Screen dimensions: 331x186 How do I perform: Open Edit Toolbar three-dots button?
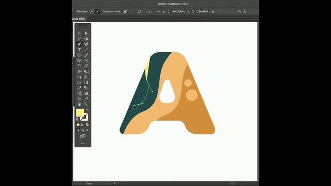(83, 144)
